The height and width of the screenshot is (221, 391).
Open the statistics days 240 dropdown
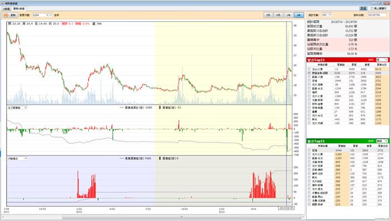click(330, 15)
